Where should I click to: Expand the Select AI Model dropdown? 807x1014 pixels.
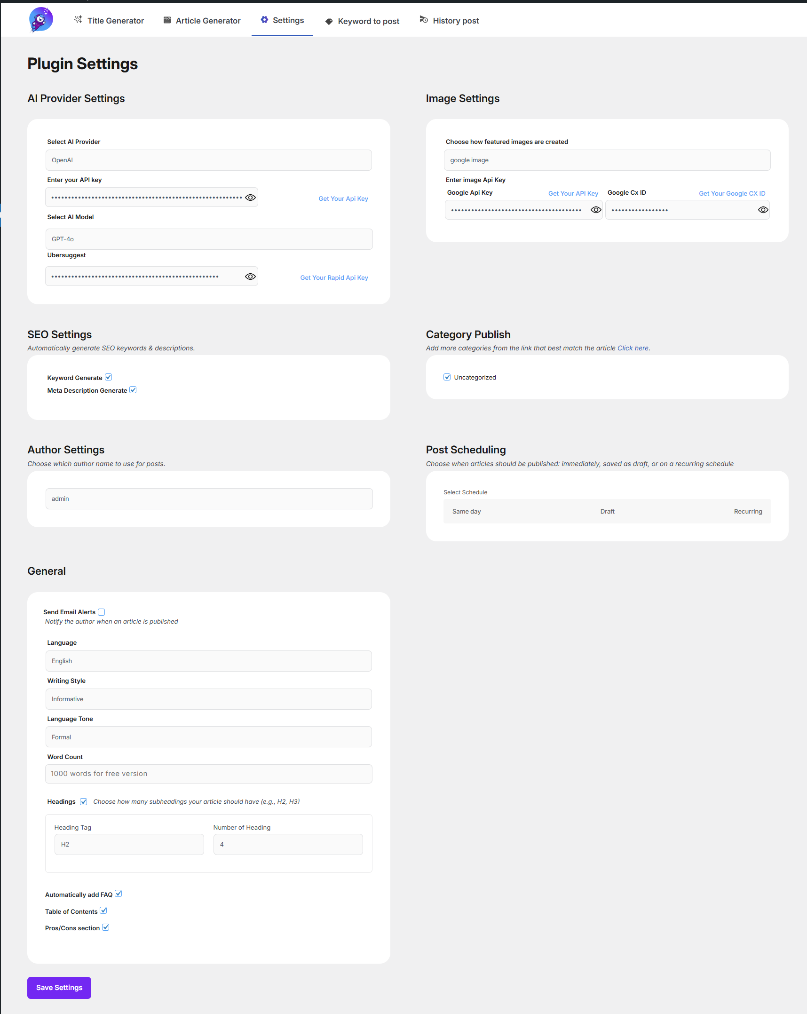coord(208,239)
